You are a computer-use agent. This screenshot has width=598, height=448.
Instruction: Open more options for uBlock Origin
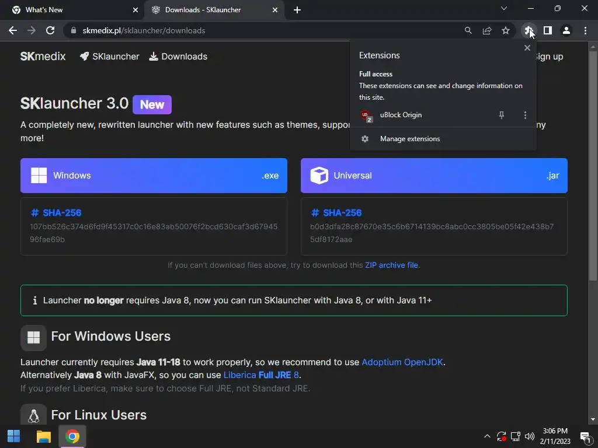click(525, 115)
